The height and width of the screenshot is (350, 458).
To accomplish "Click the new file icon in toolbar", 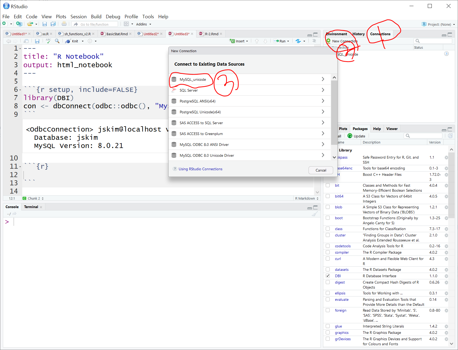I will (x=4, y=24).
